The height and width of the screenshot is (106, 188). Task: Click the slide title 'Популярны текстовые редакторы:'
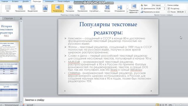[108, 28]
